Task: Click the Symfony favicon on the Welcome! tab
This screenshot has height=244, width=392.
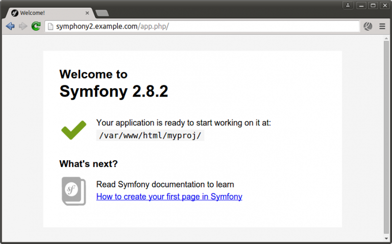Action: 15,13
